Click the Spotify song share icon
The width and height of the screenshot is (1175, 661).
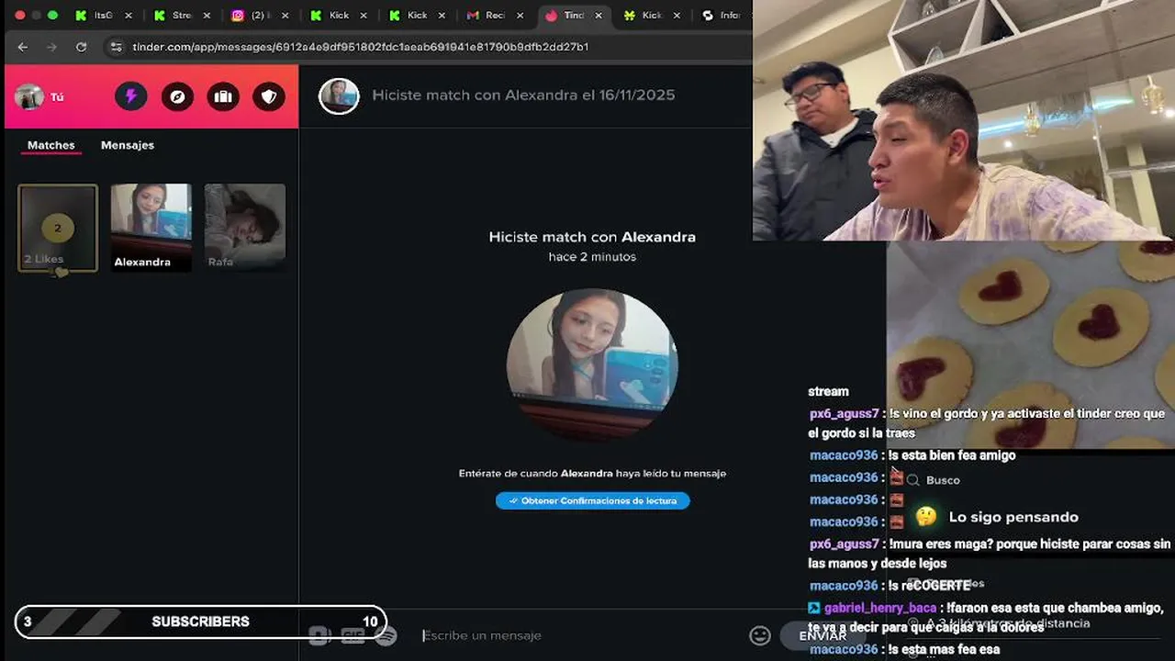point(386,635)
